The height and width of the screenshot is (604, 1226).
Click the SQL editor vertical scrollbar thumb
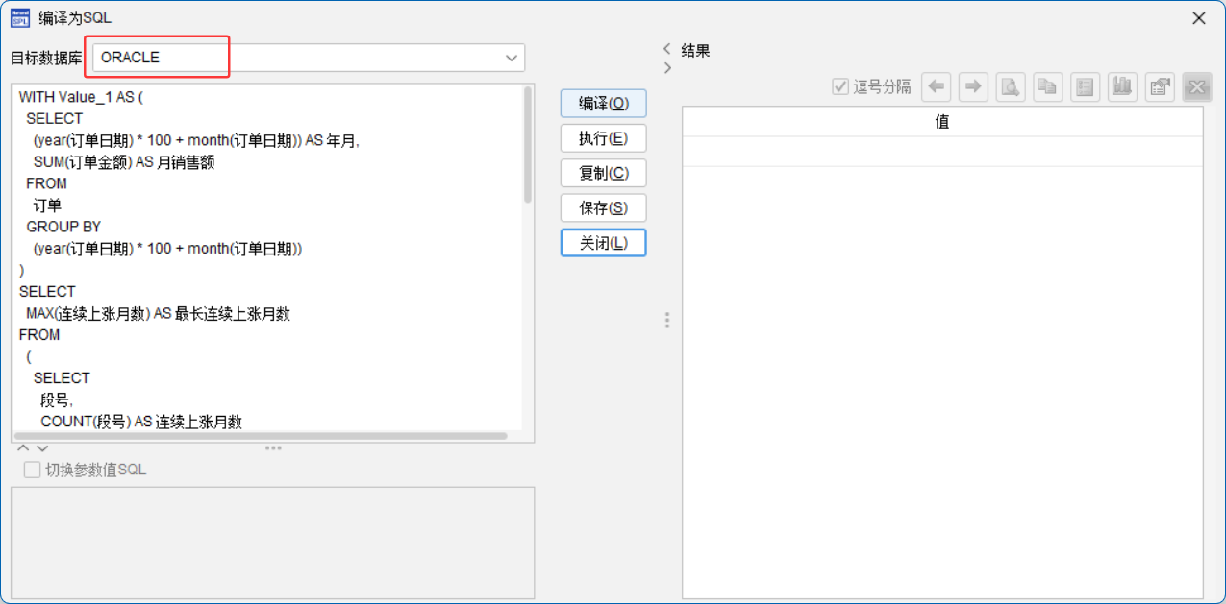527,145
